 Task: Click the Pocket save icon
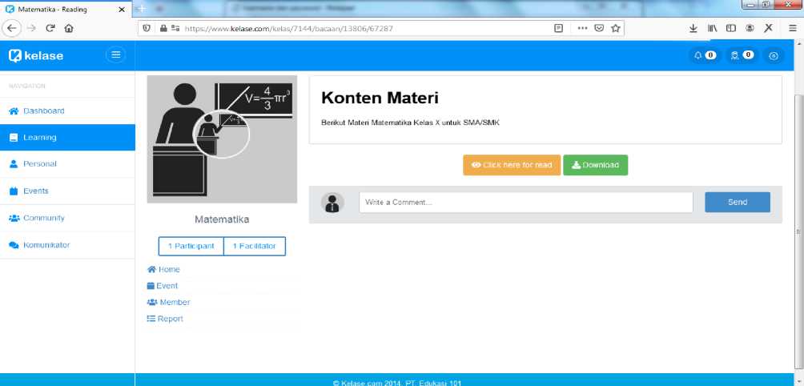599,29
